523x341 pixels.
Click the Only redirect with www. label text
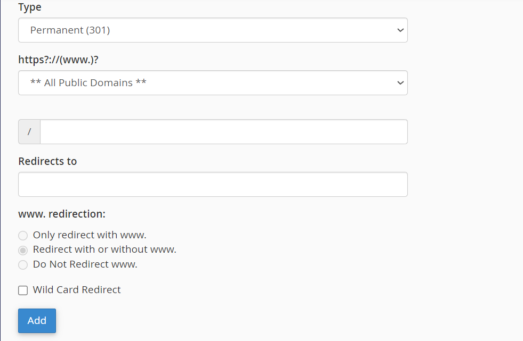tap(90, 235)
